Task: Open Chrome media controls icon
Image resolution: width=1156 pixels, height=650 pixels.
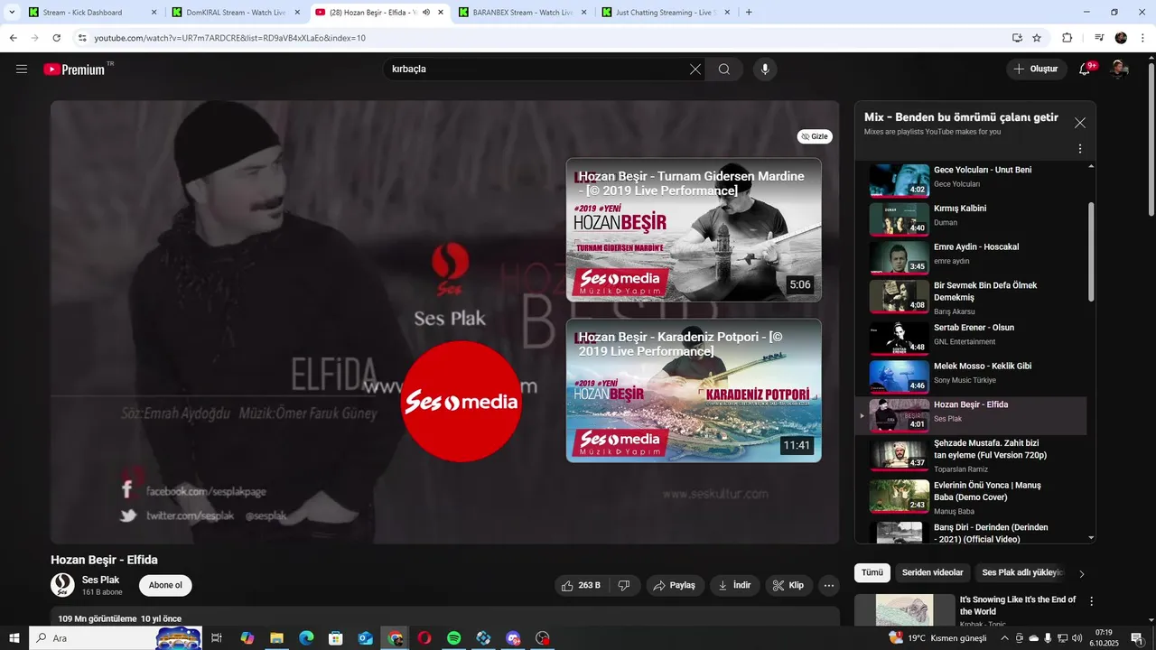Action: (x=1099, y=38)
